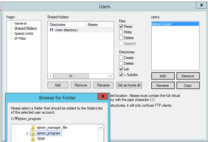Select sjmonv2user in the Users list

[162, 24]
